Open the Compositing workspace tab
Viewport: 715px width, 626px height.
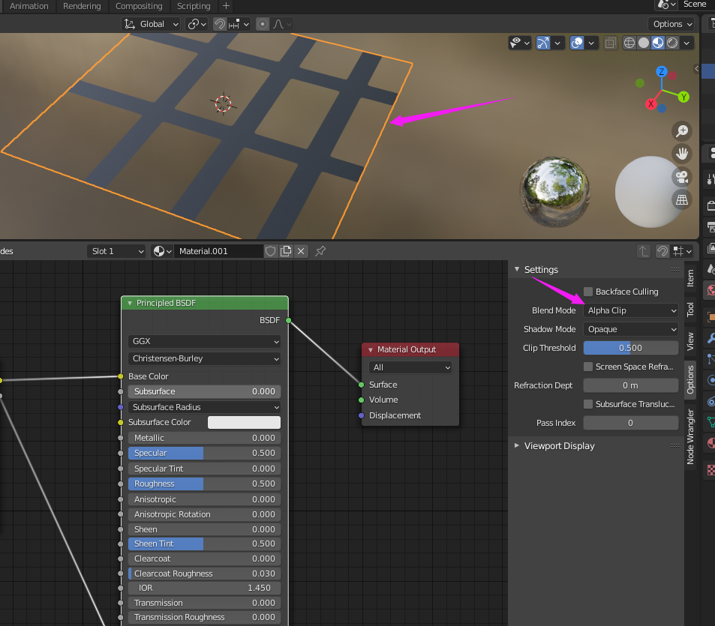(139, 6)
